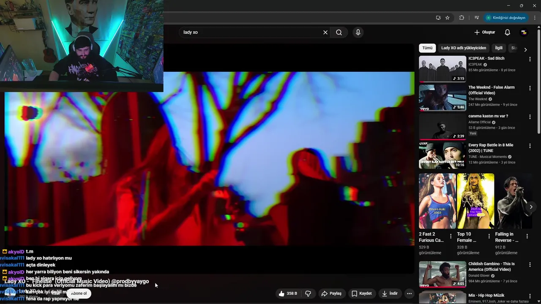Show next Shorts with right chevron
The height and width of the screenshot is (304, 541).
[x=531, y=207]
